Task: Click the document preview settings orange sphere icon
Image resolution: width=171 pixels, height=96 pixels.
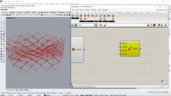Action: [x=162, y=25]
